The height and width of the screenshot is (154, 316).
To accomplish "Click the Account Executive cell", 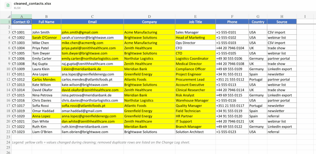I will (x=195, y=85).
